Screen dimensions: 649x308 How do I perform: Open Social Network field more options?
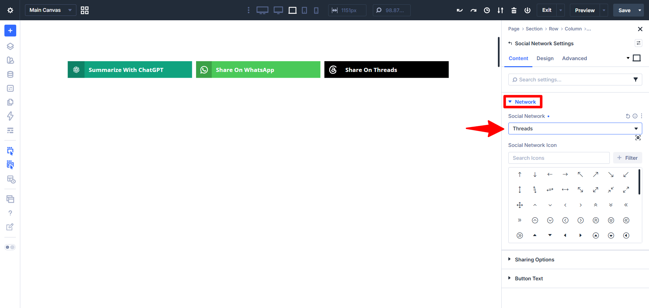(641, 116)
